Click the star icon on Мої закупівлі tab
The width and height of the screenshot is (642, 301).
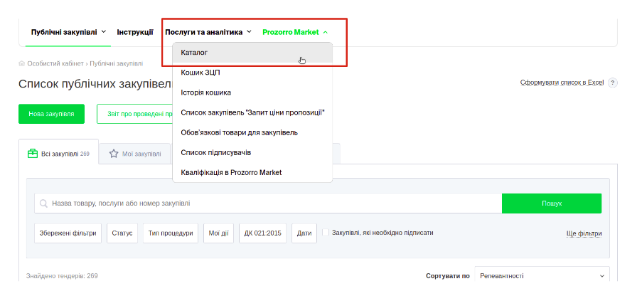pos(113,153)
